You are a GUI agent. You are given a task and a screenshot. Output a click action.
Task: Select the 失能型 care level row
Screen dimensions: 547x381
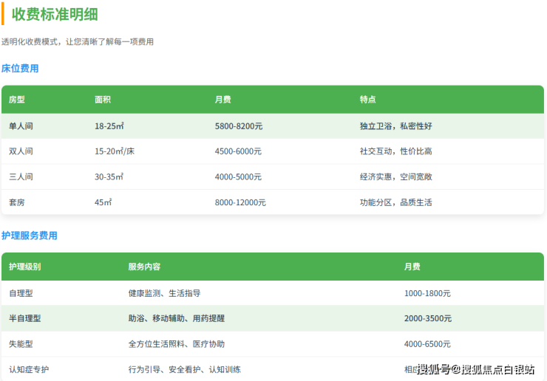point(21,344)
